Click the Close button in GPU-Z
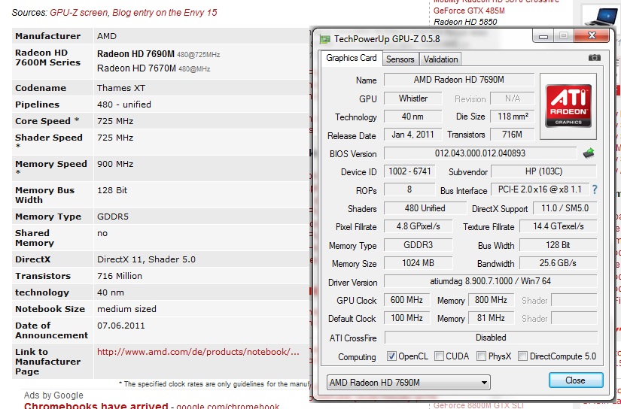 (x=576, y=380)
